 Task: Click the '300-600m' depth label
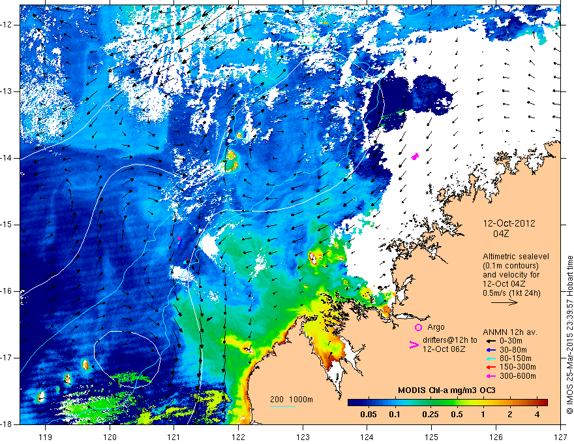[x=518, y=376]
